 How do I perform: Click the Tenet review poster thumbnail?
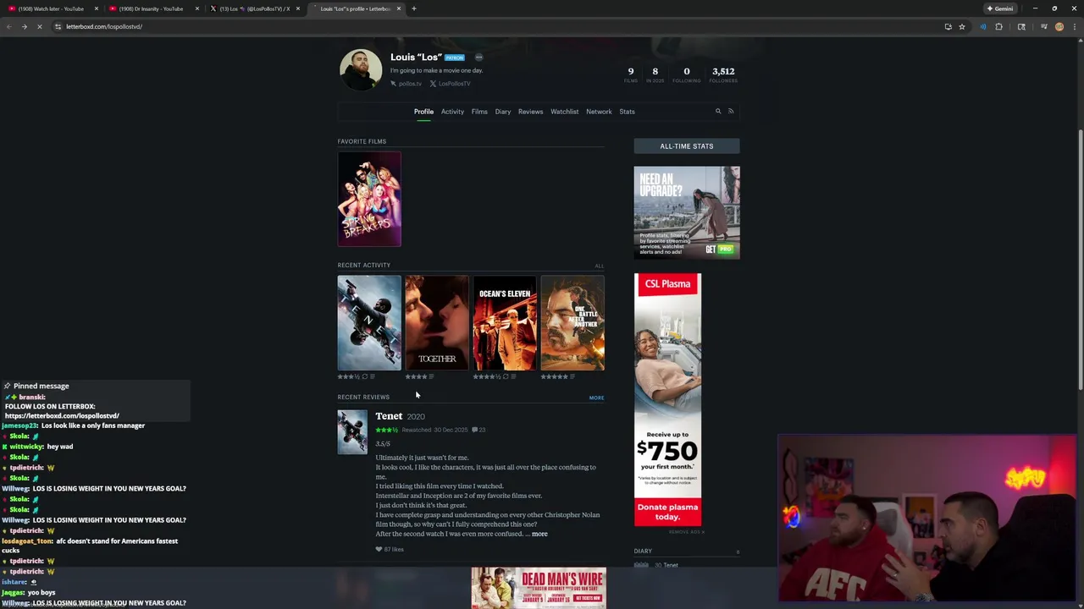352,432
